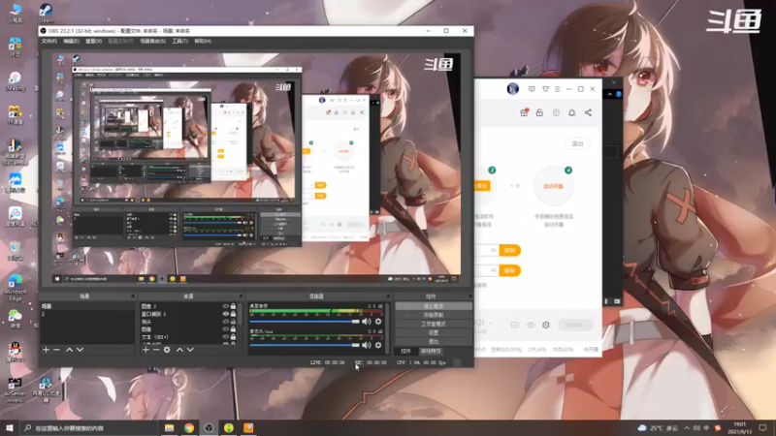Pop out the 来源 dock with float icon
This screenshot has width=776, height=436.
(x=241, y=296)
